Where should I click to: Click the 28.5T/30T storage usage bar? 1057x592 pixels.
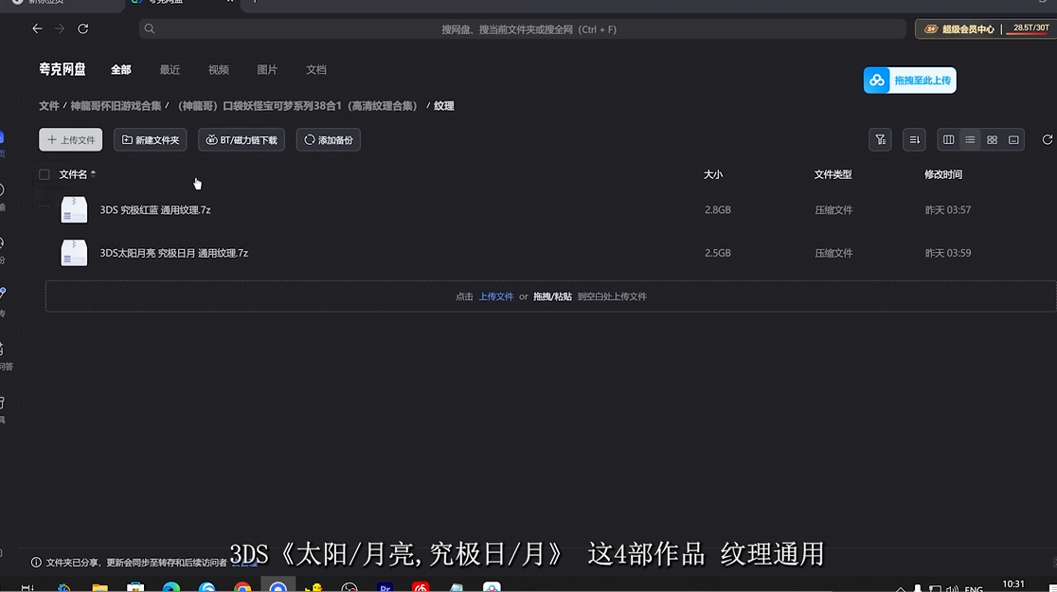pyautogui.click(x=1030, y=28)
